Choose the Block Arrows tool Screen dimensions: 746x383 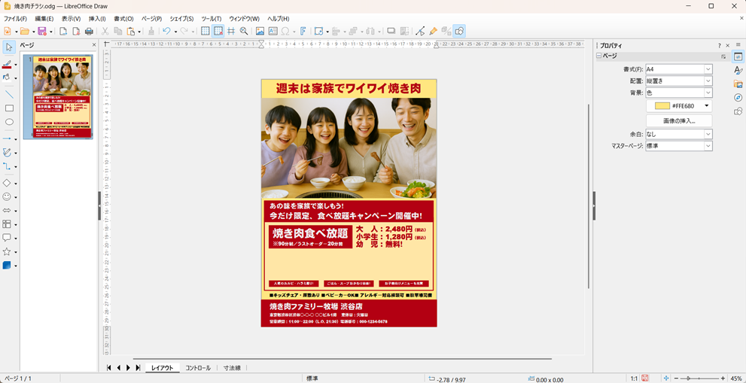(7, 210)
